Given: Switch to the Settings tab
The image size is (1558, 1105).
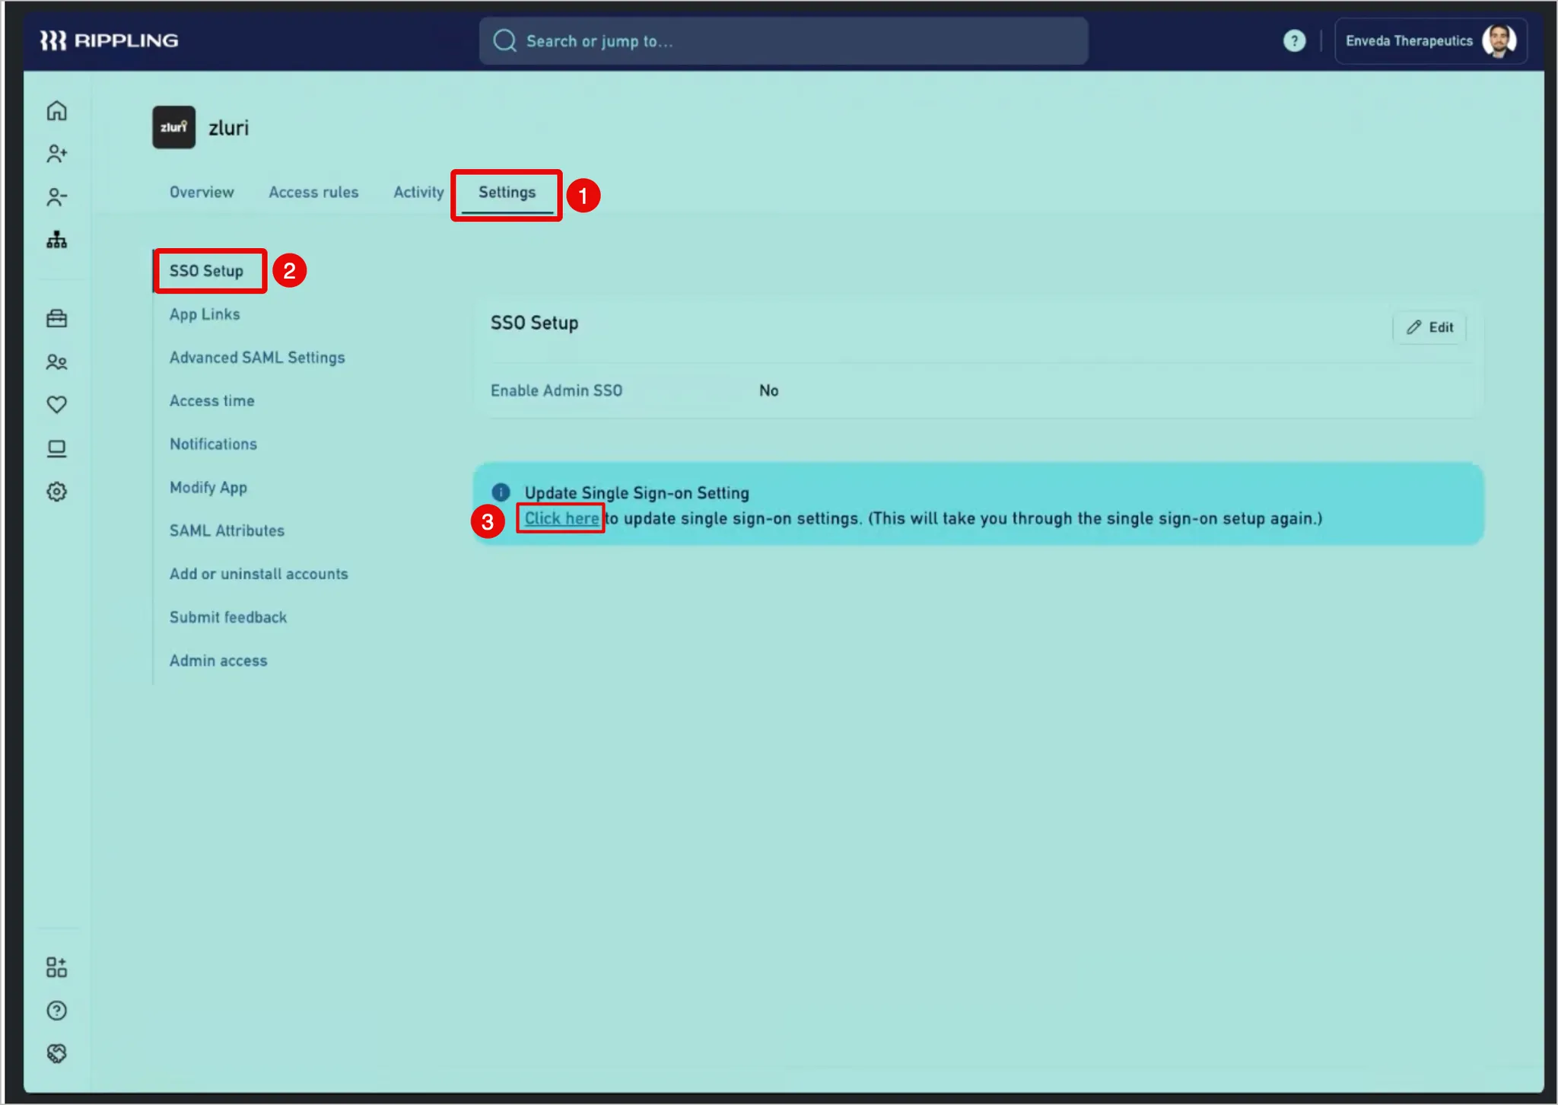Looking at the screenshot, I should (x=507, y=193).
